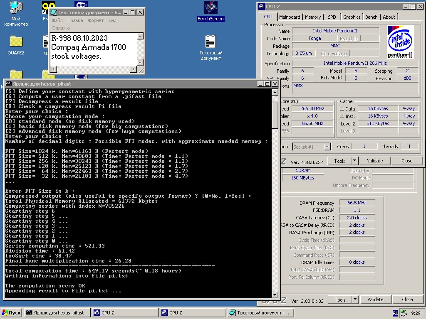Open the Socket #1 selection dropdown

click(327, 147)
